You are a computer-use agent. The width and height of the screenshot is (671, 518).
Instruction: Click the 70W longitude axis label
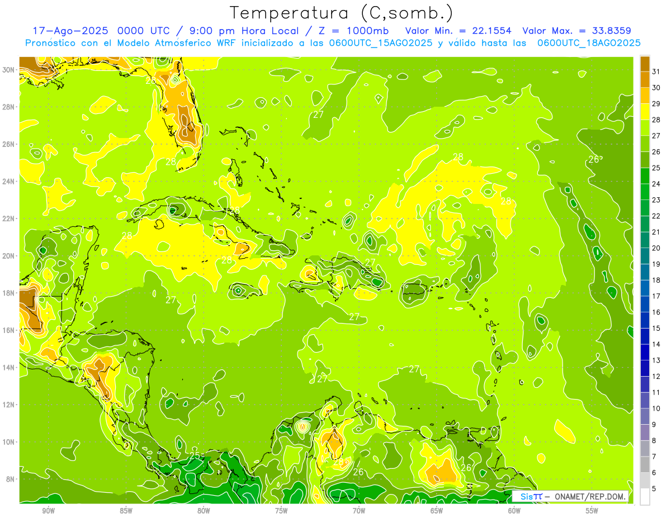(x=359, y=511)
